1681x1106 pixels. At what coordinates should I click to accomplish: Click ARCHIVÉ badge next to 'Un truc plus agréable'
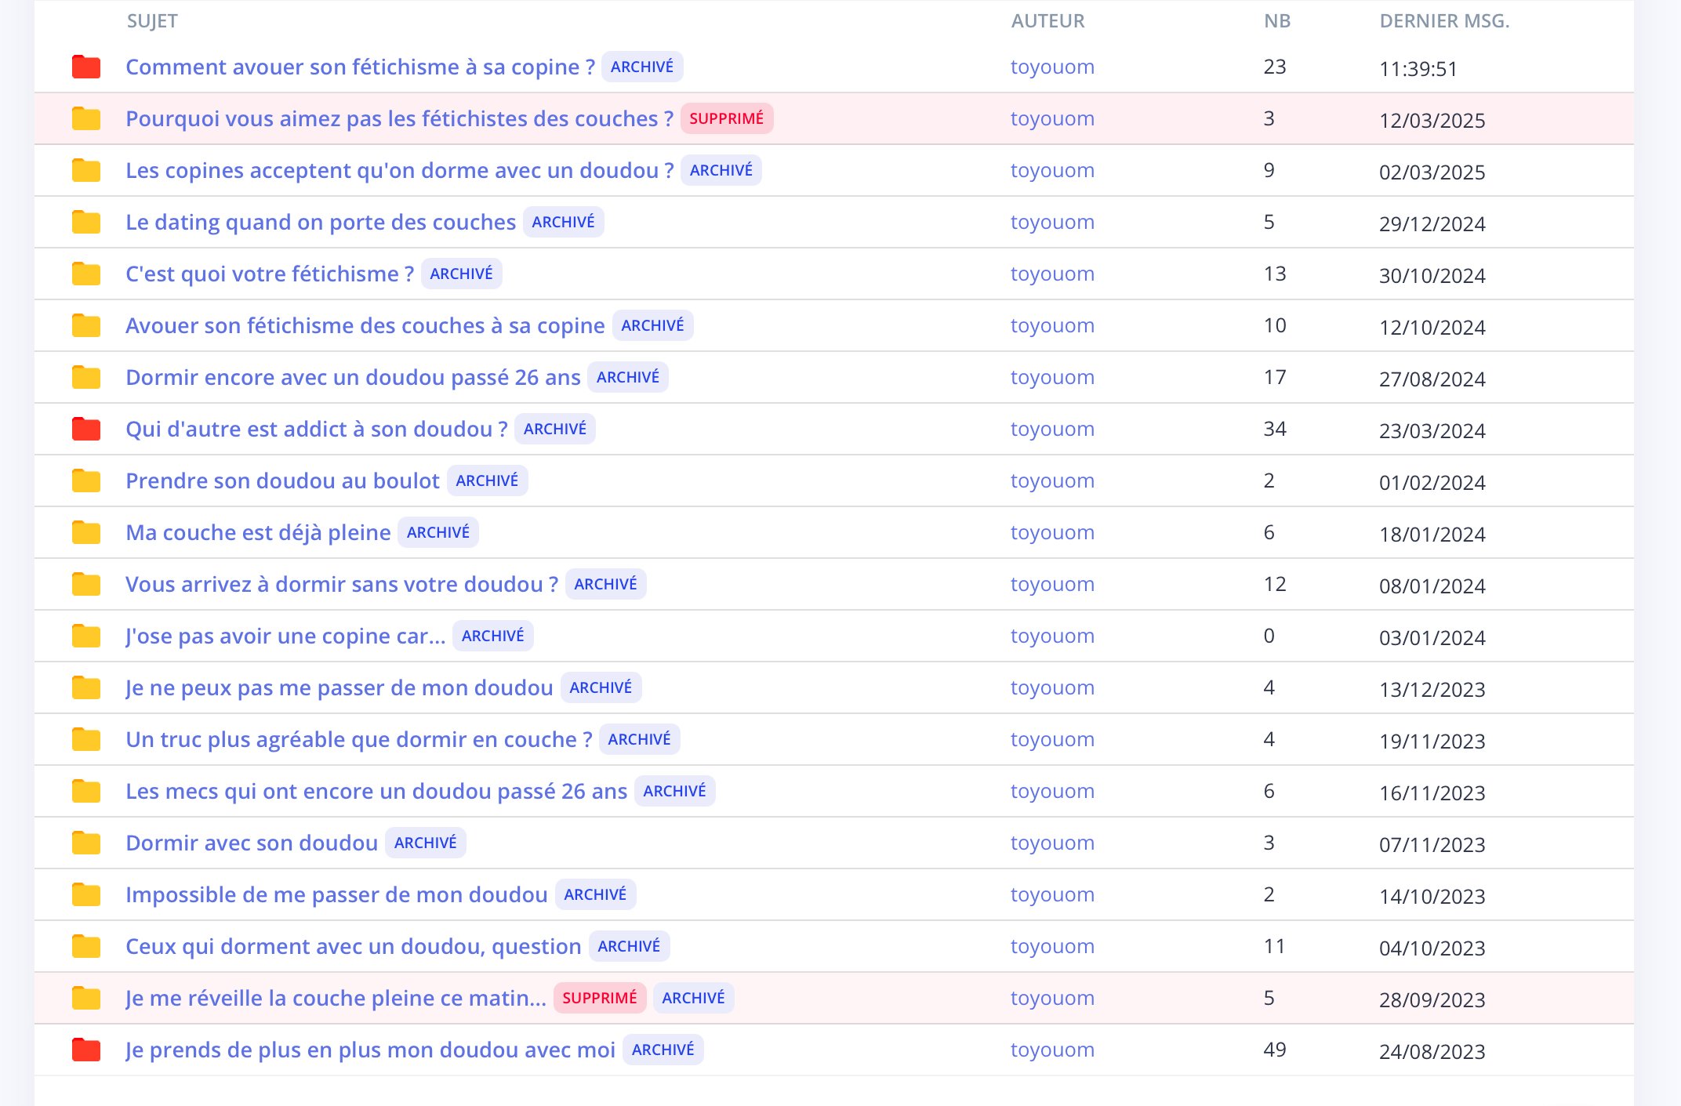(x=639, y=740)
